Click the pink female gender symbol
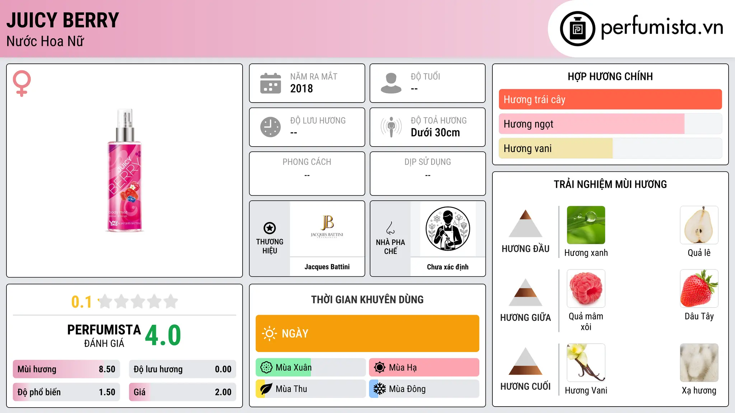Screen dimensions: 735x413 pos(22,83)
